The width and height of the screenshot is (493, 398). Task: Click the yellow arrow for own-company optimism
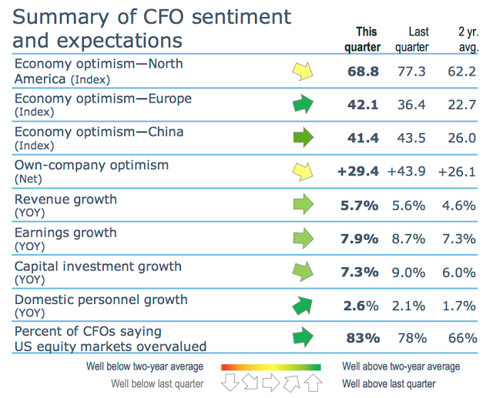(x=304, y=172)
